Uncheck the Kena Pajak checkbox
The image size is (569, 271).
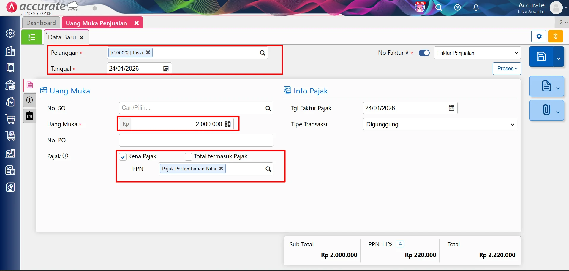123,157
